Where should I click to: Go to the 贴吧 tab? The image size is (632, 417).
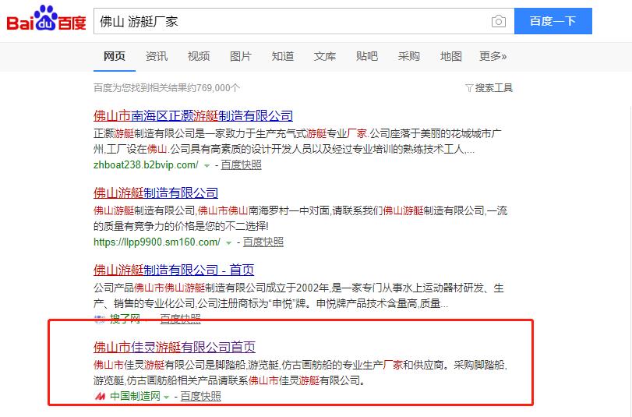coord(367,56)
